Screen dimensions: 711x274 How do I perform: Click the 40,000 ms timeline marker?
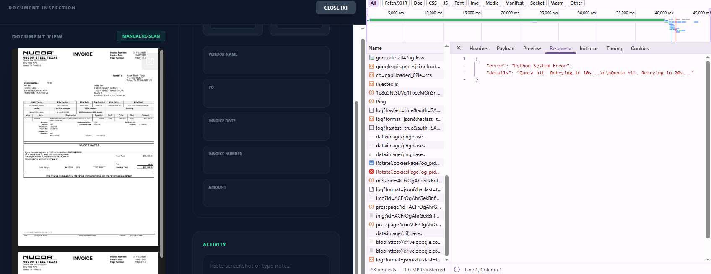tap(664, 13)
